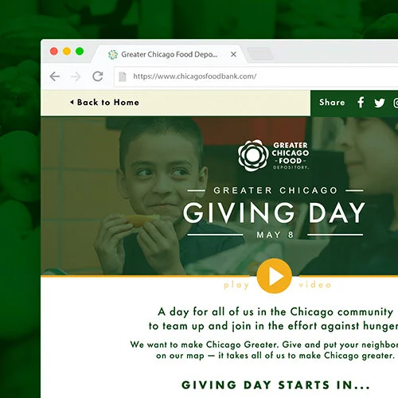The image size is (398, 398).
Task: Click the Back to Home link
Action: (x=104, y=103)
